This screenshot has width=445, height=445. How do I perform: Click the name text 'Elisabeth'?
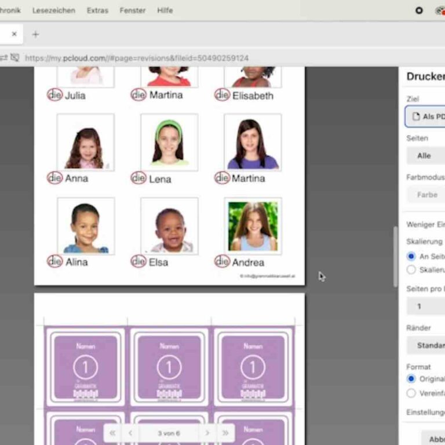point(253,96)
